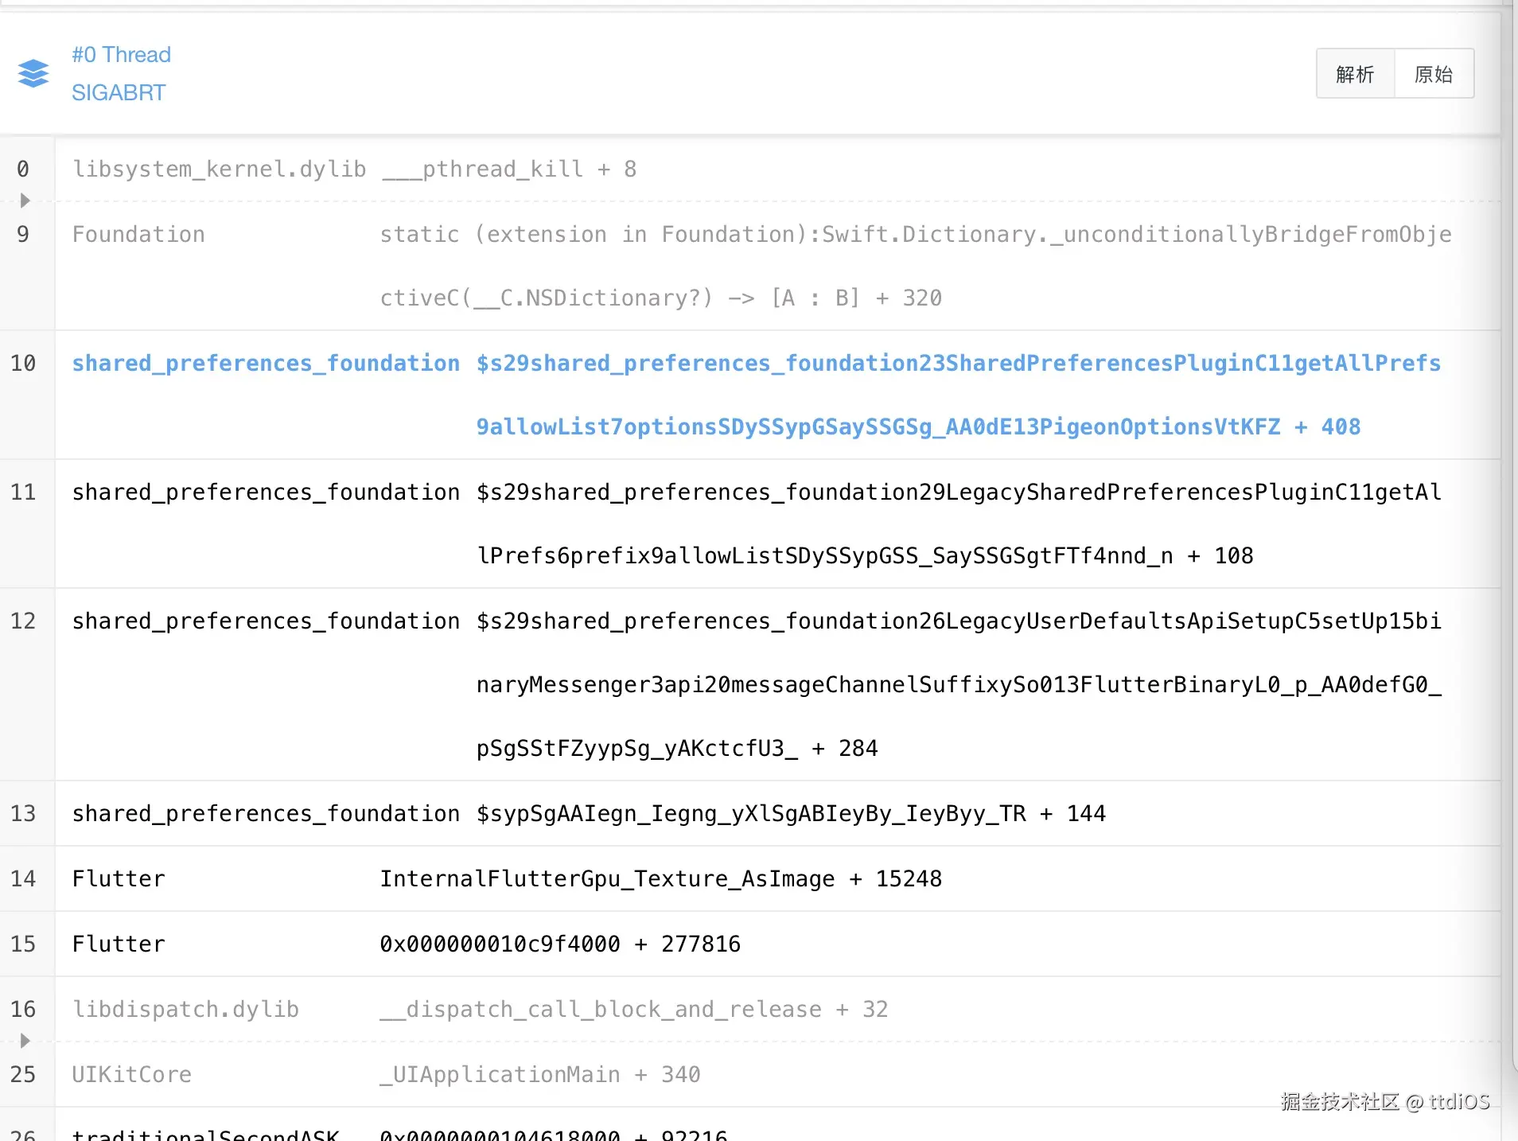Select shared_preferences_foundation library in frame 11
The image size is (1518, 1141).
[266, 492]
